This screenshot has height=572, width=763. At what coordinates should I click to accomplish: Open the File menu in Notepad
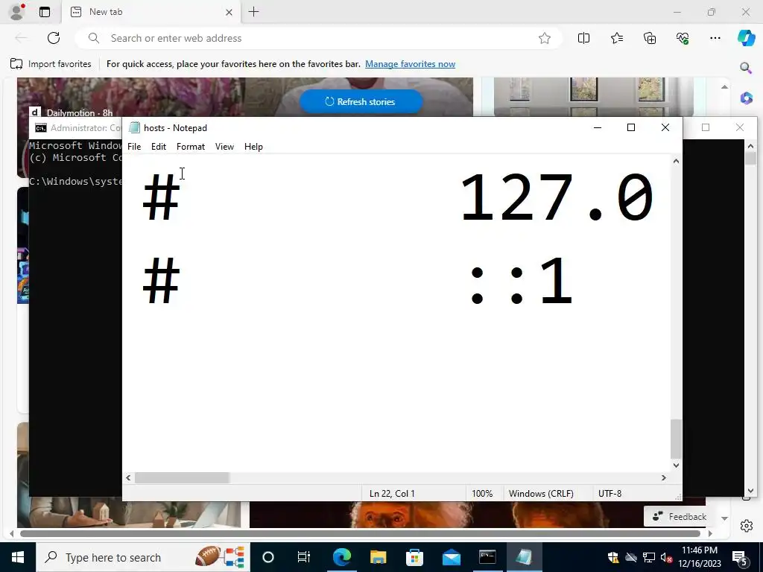(x=134, y=147)
